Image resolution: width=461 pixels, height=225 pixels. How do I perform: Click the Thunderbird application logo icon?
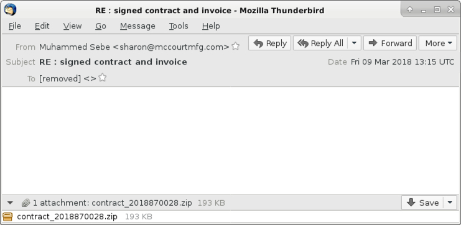[10, 10]
